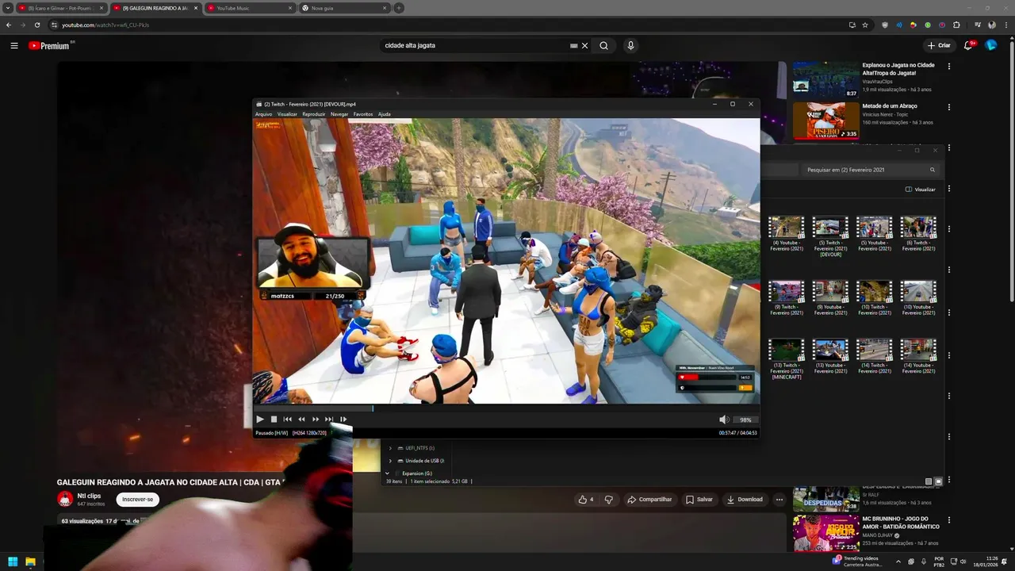This screenshot has width=1015, height=571.
Task: Expand the UEFI_NTFS drive in the tree
Action: point(390,448)
